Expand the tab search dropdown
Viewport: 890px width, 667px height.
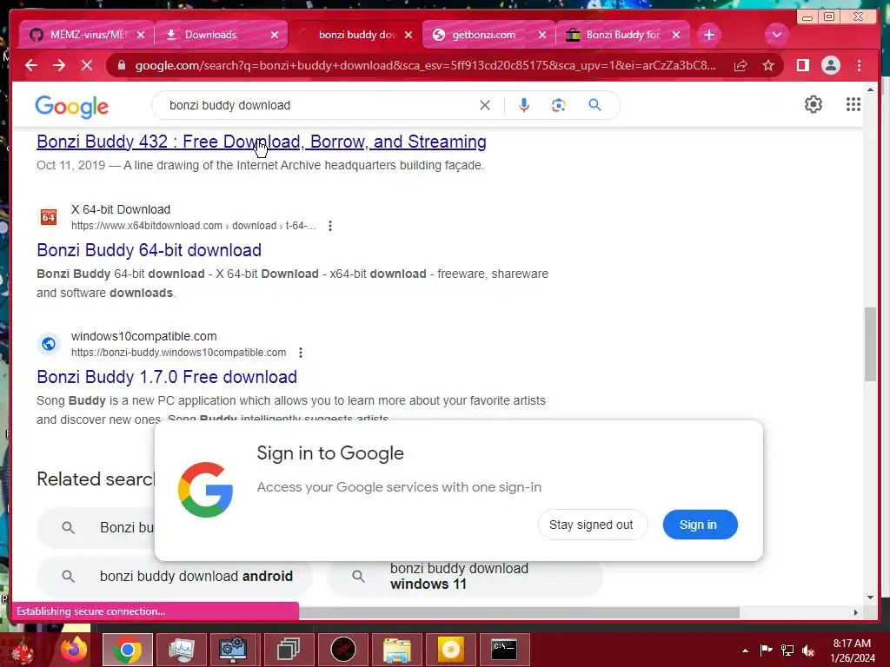click(776, 35)
